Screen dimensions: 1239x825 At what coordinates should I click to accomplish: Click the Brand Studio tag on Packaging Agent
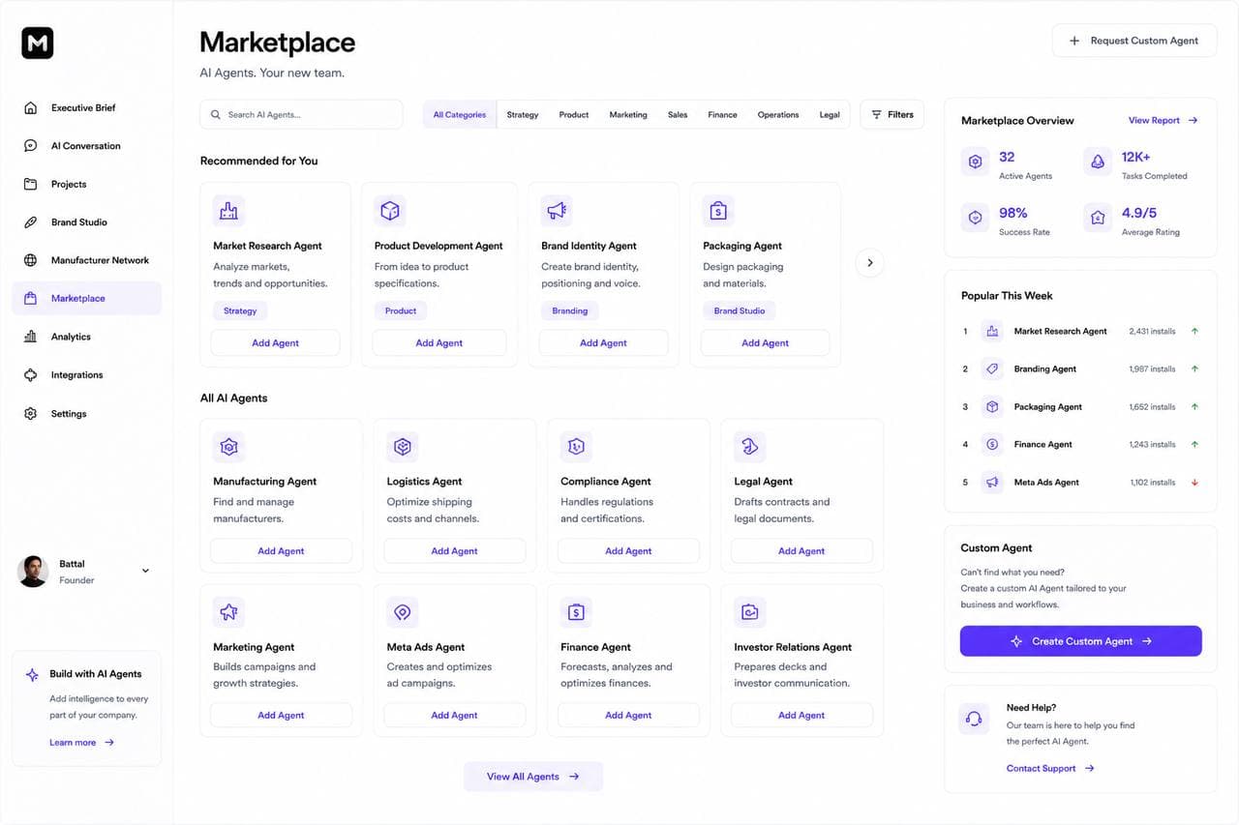[x=740, y=310]
